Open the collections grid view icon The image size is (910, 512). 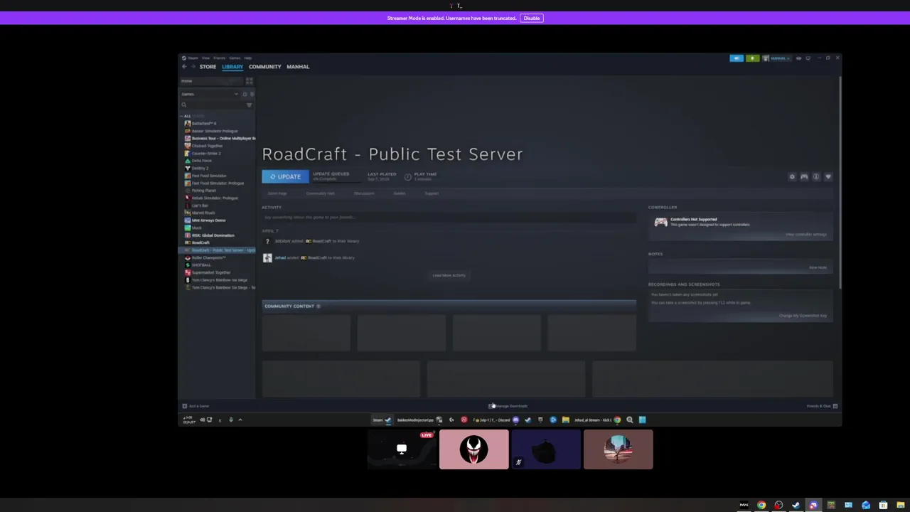[x=249, y=81]
